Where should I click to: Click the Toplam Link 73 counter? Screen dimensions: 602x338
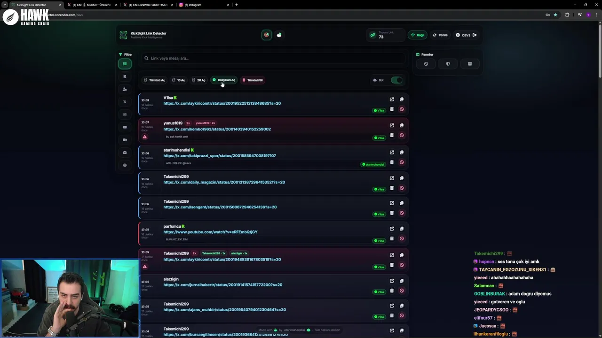385,35
